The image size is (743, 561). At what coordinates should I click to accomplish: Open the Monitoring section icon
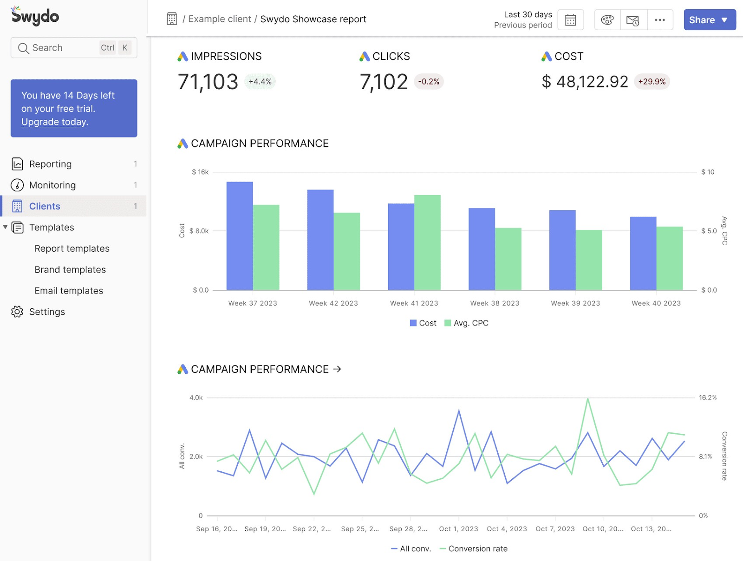[x=17, y=185]
